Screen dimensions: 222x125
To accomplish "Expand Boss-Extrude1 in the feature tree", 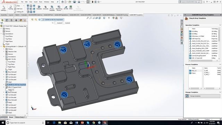I will (x=4, y=72).
